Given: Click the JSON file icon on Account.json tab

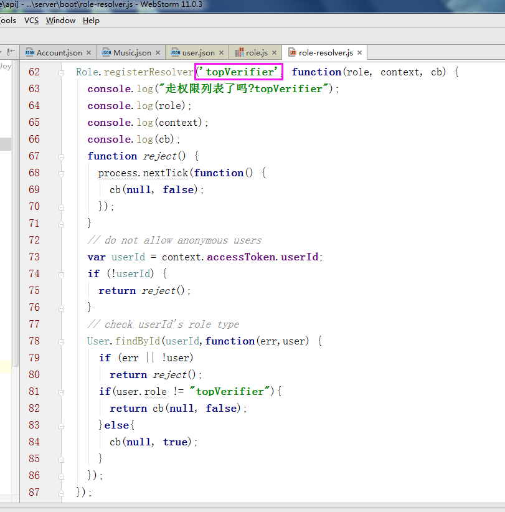Looking at the screenshot, I should pos(30,52).
